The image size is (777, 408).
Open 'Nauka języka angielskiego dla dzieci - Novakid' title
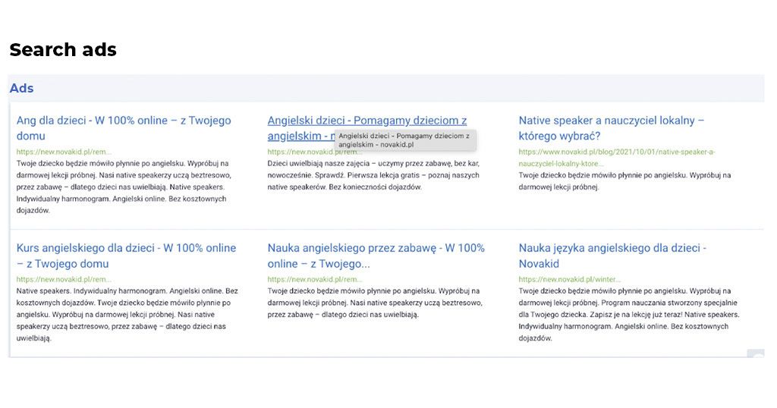click(x=612, y=256)
